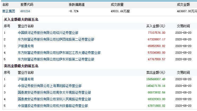Image resolution: width=197 pixels, height=111 pixels.
Task: Click the turnover value 463687.00万元
Action: 187,11
